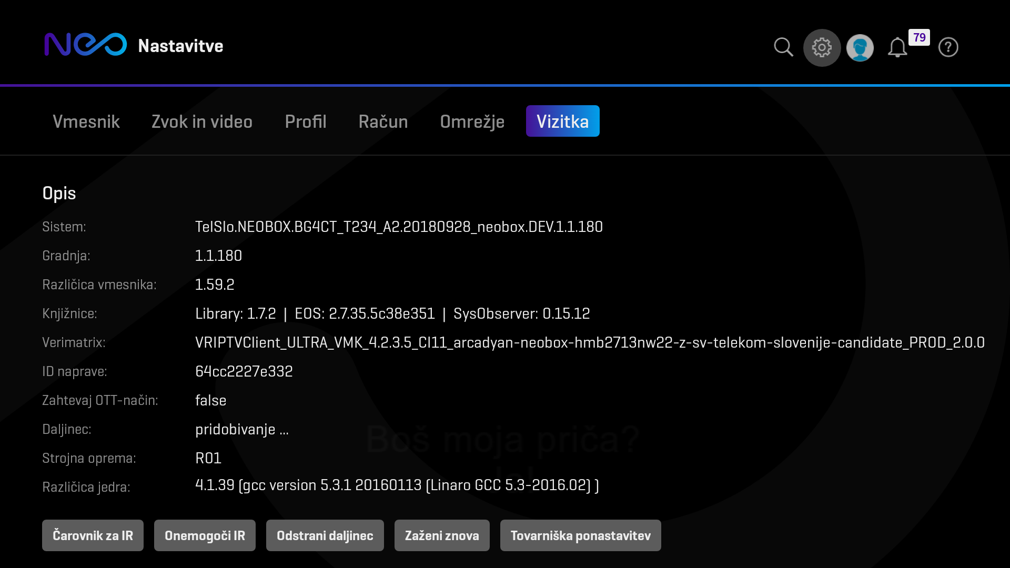Click the ID naprave: label
The width and height of the screenshot is (1010, 568).
click(75, 371)
